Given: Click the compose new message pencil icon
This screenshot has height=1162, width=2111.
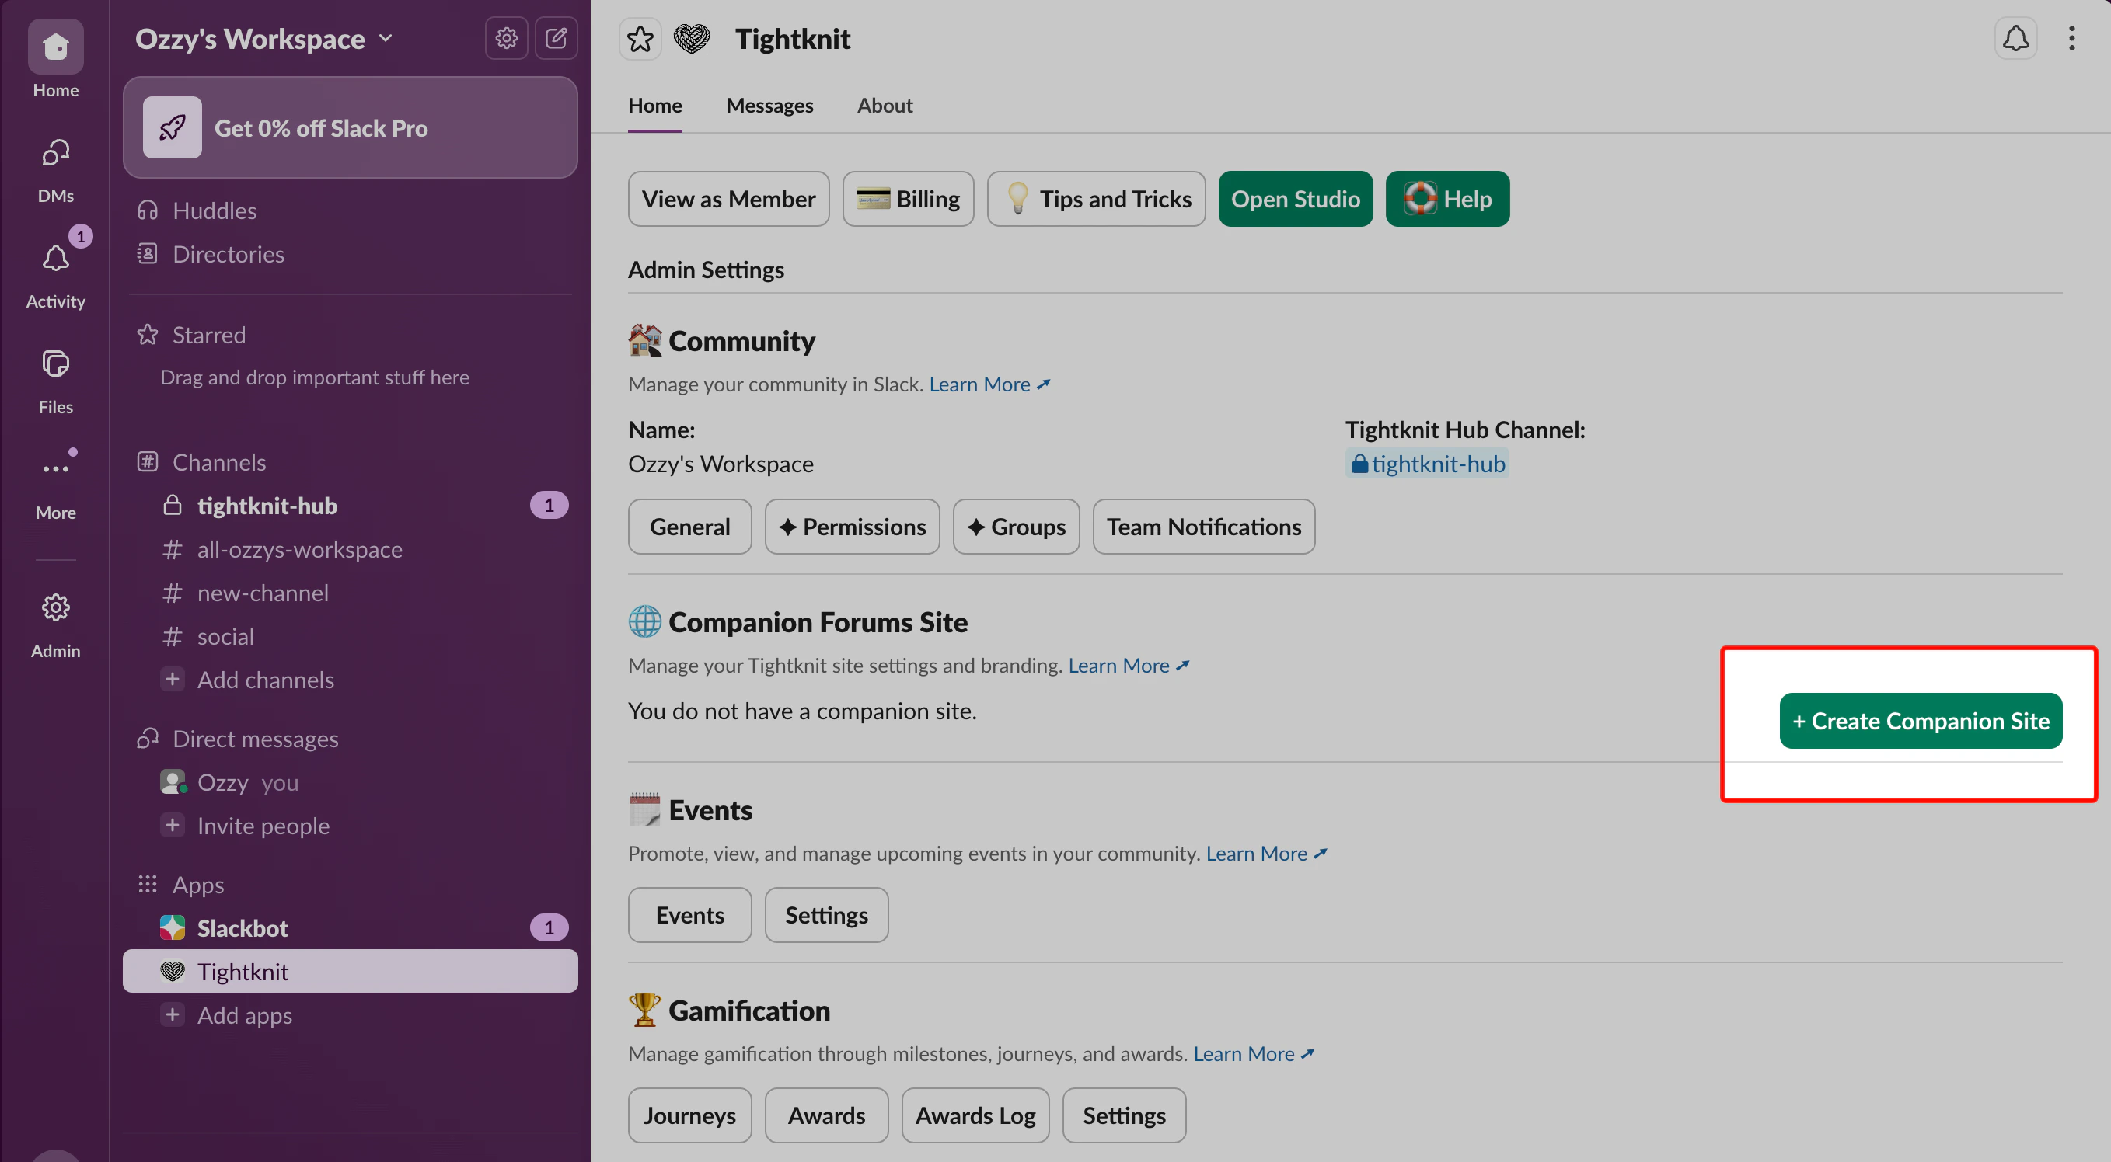Looking at the screenshot, I should click(557, 37).
